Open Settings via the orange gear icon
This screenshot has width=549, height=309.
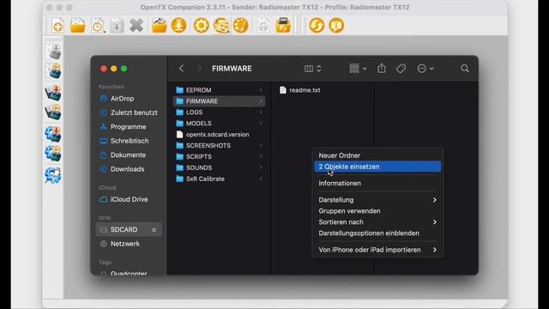tap(202, 26)
